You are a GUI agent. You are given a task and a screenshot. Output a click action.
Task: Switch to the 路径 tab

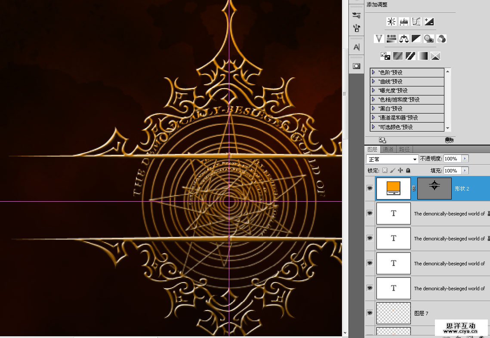pyautogui.click(x=404, y=150)
